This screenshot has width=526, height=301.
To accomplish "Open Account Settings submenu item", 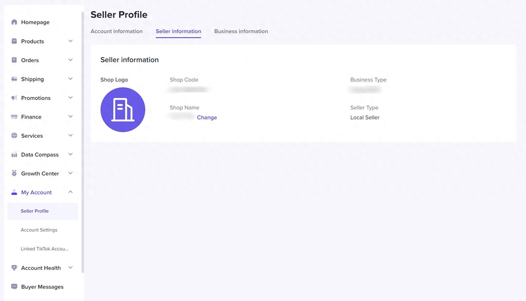I will pos(39,230).
